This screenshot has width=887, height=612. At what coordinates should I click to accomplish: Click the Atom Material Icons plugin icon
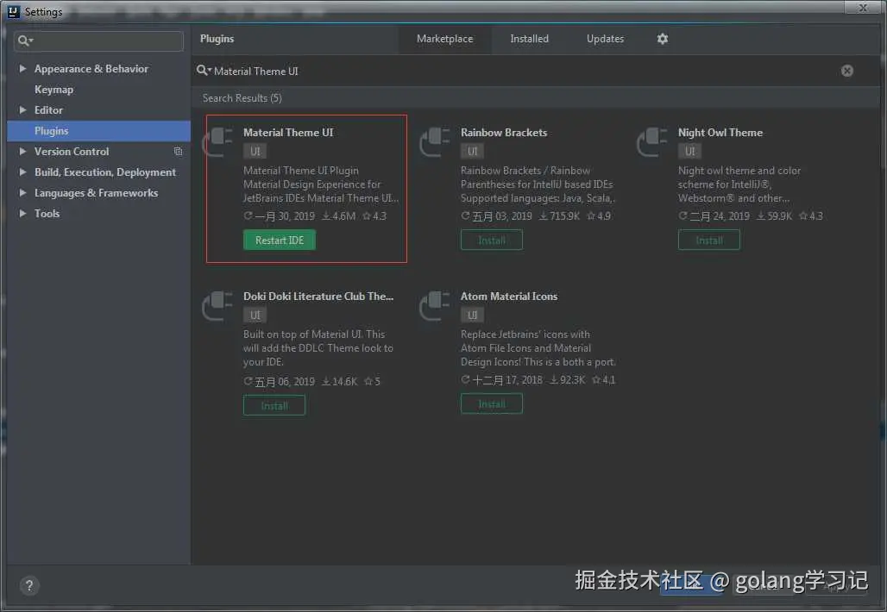point(435,306)
